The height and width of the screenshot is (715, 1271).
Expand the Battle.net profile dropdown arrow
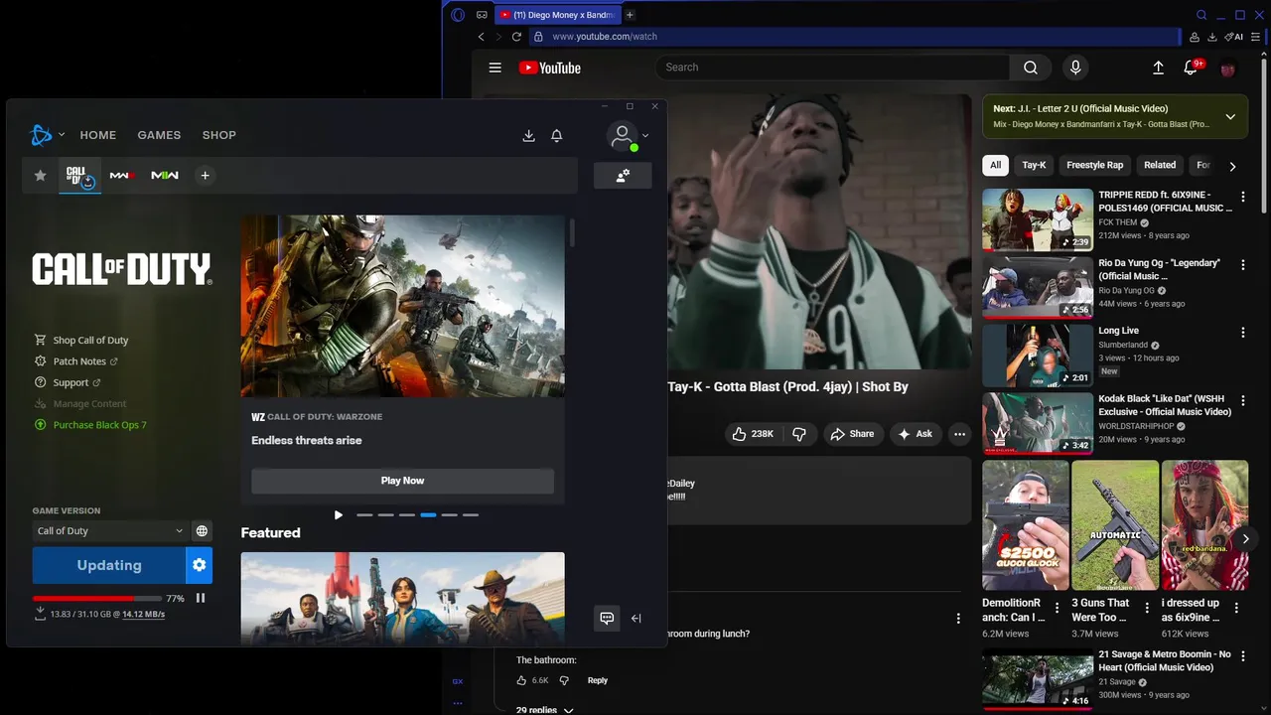coord(645,136)
